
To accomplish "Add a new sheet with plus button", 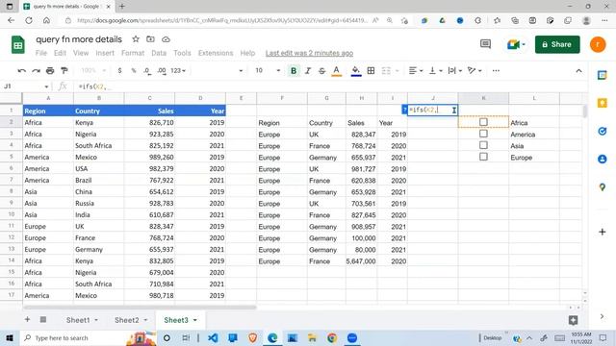I will (27, 319).
